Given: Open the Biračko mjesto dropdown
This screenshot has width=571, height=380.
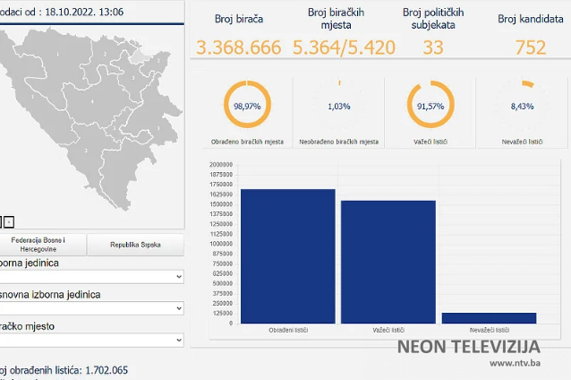Looking at the screenshot, I should click(92, 341).
